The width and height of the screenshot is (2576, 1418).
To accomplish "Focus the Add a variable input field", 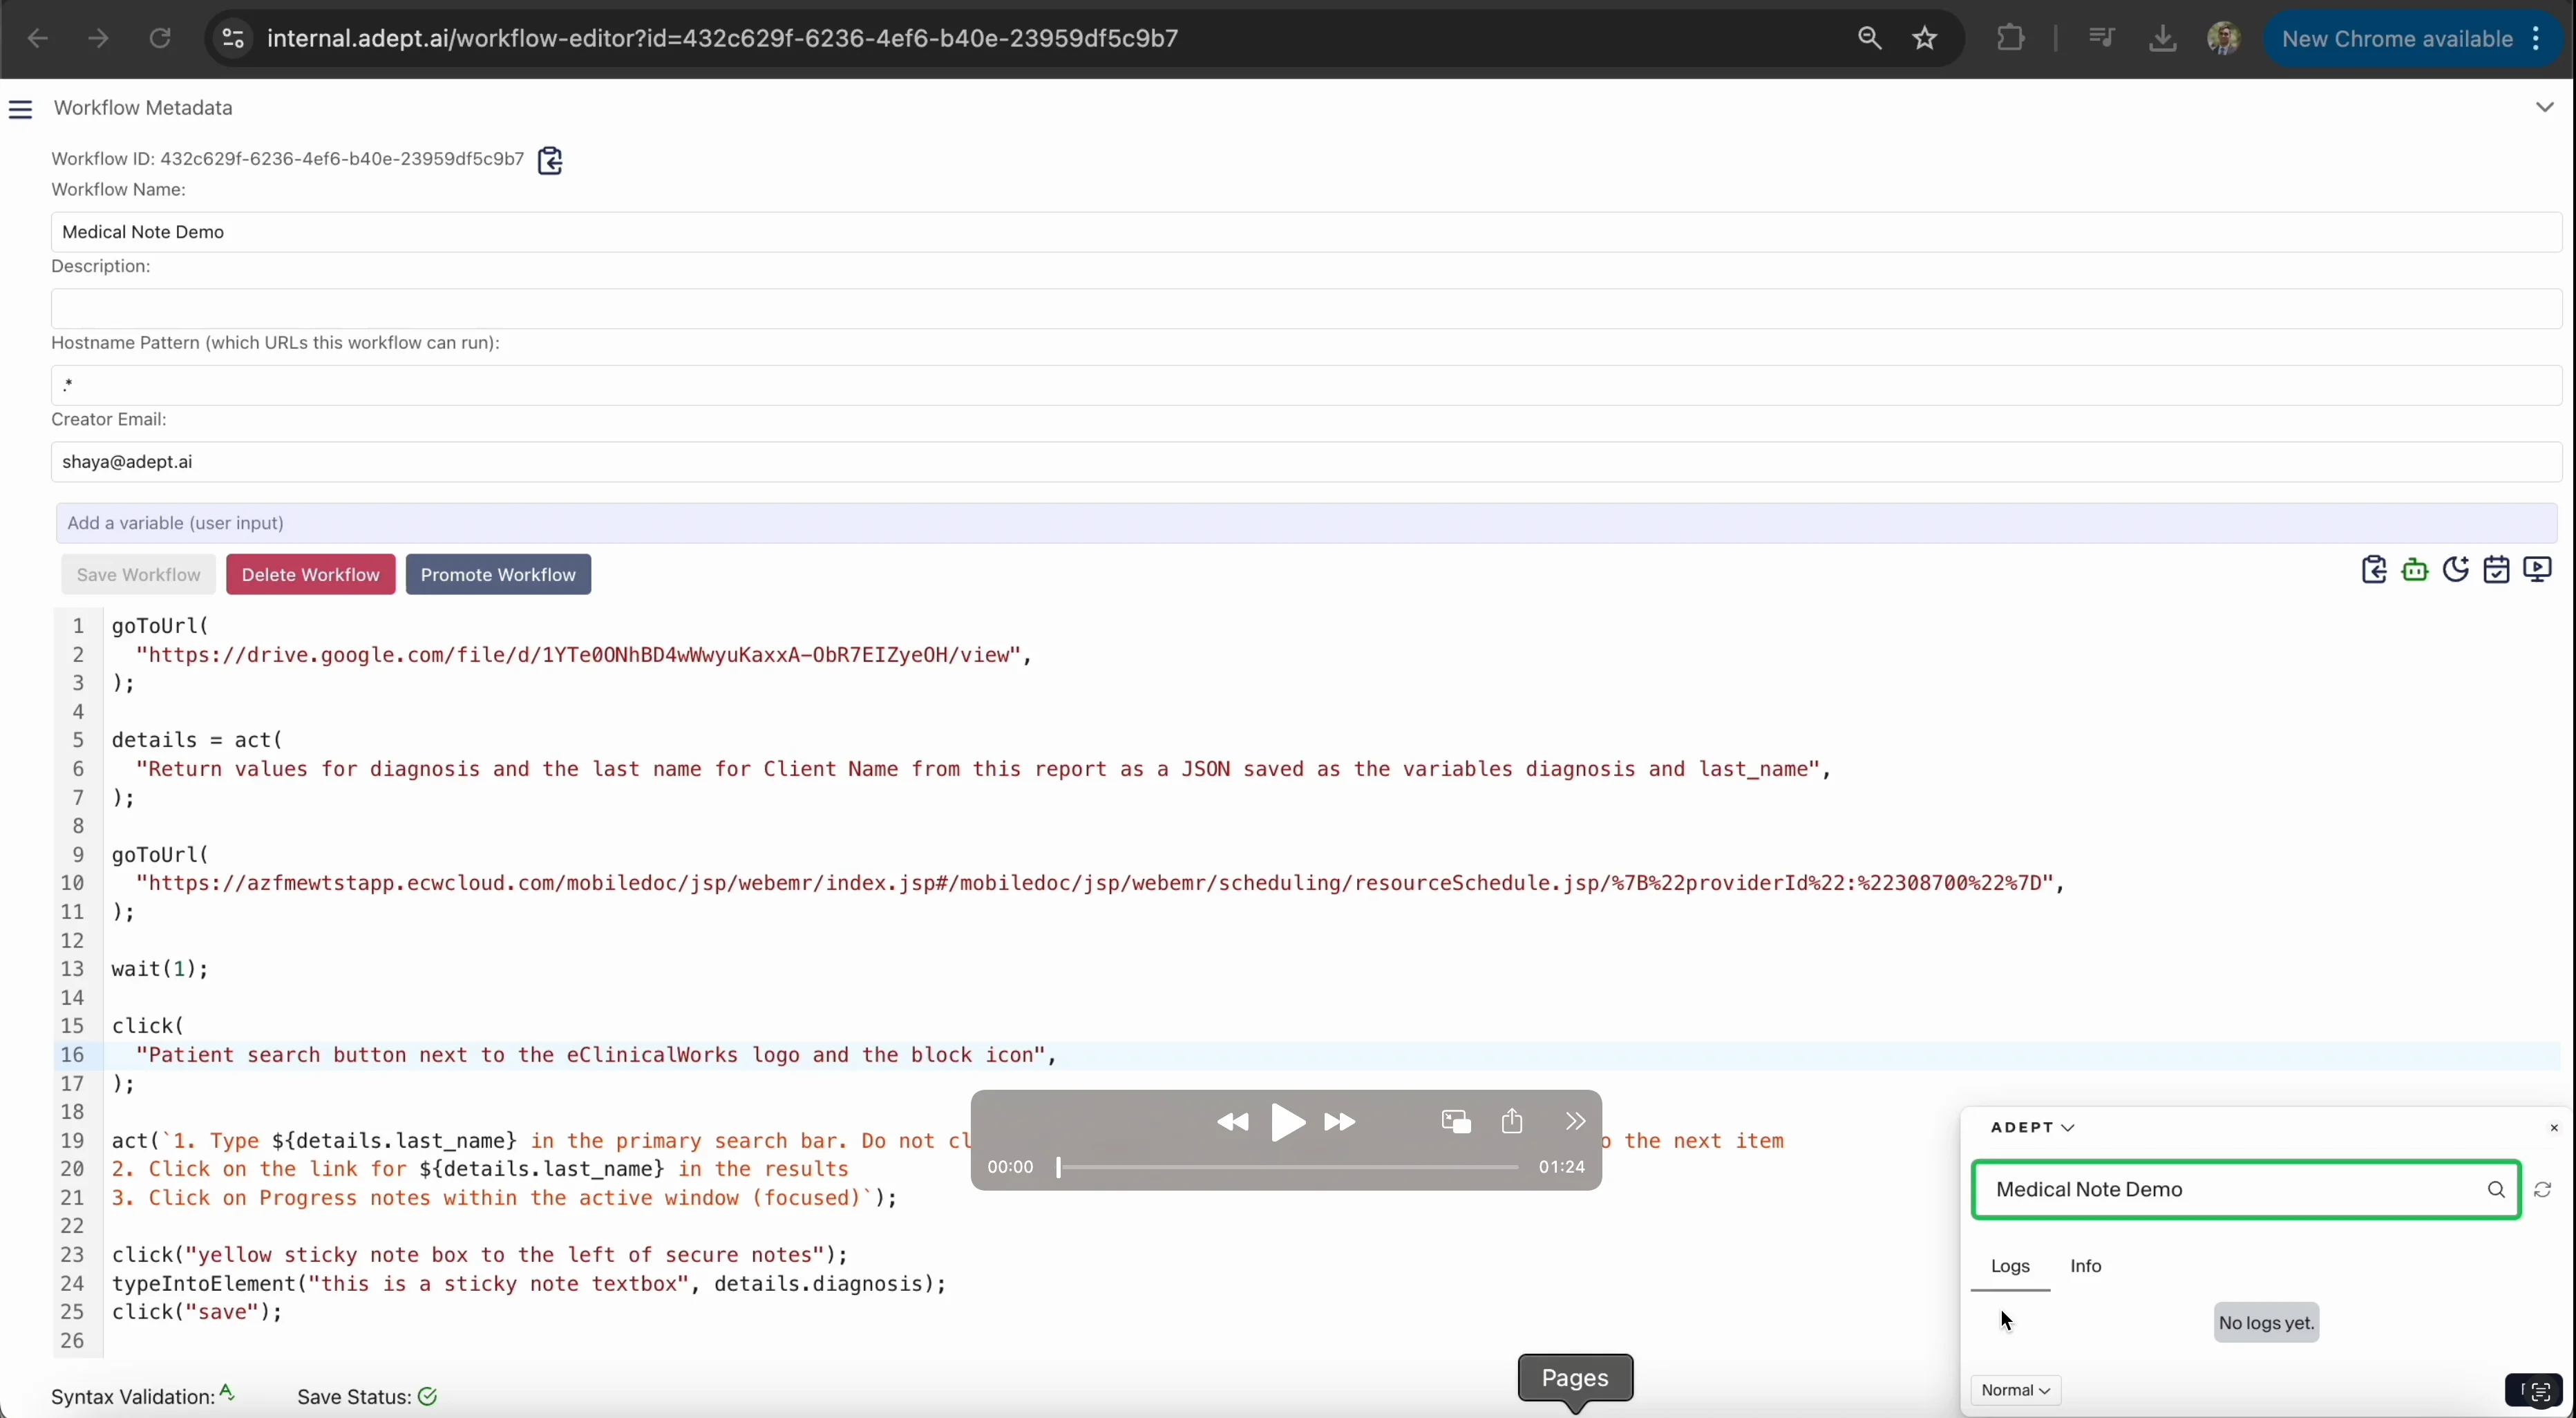I will [x=1306, y=524].
